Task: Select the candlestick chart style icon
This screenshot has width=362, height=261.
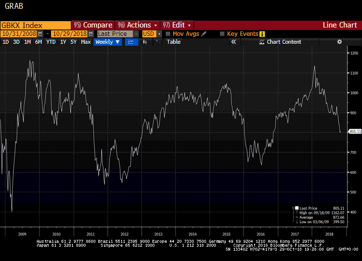Action: [145, 42]
